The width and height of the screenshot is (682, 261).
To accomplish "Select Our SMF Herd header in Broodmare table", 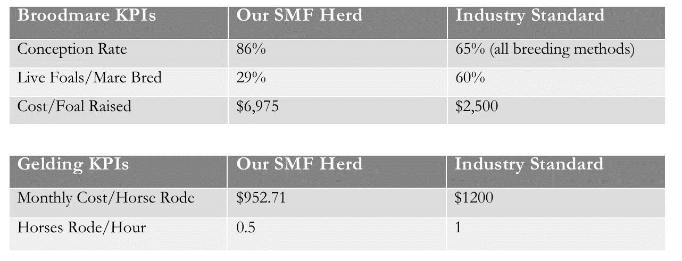I will click(x=299, y=16).
